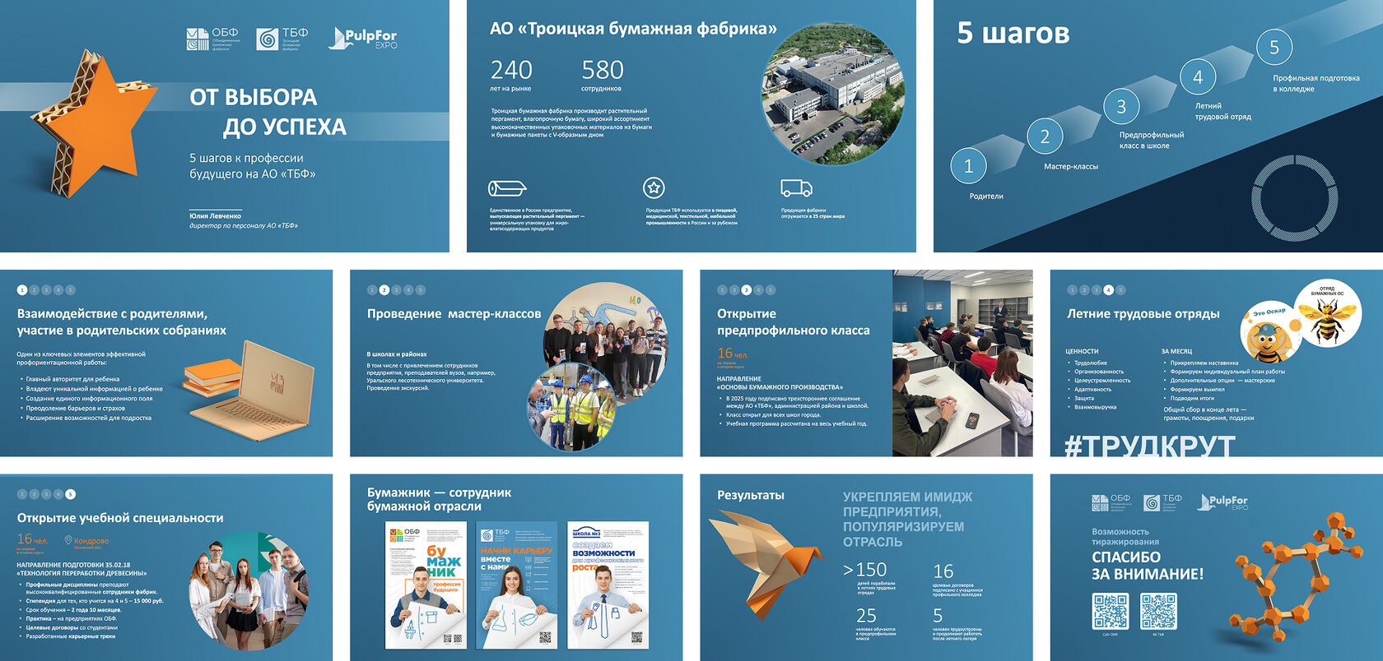Click the left QR code on the final slide
Image resolution: width=1383 pixels, height=661 pixels.
(x=1110, y=611)
